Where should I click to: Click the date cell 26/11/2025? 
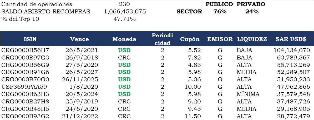80,79
